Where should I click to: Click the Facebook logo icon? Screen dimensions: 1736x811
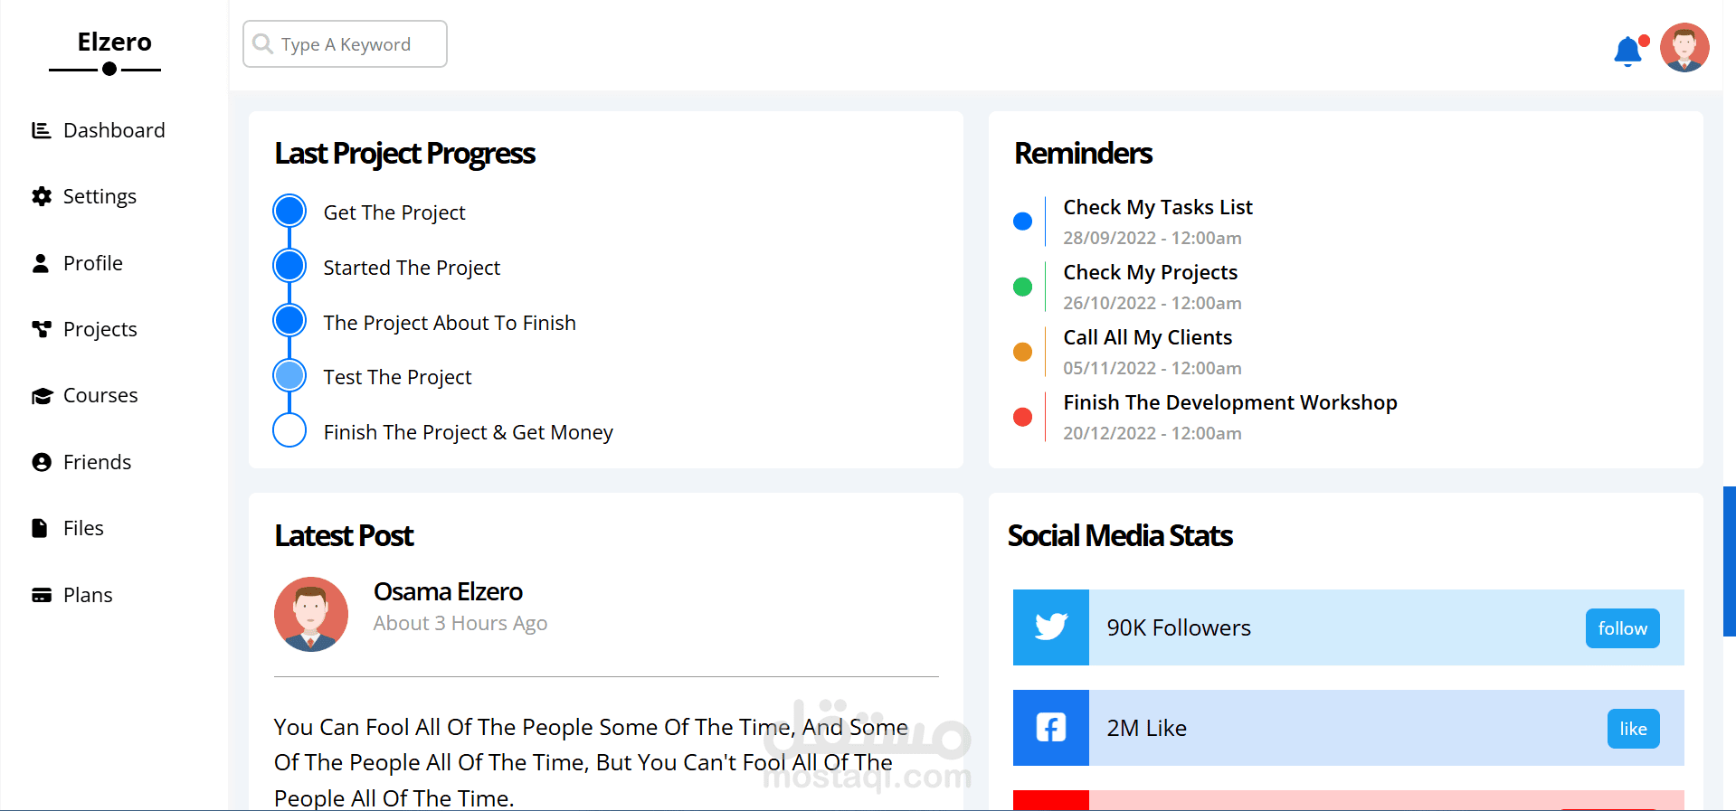(x=1050, y=728)
